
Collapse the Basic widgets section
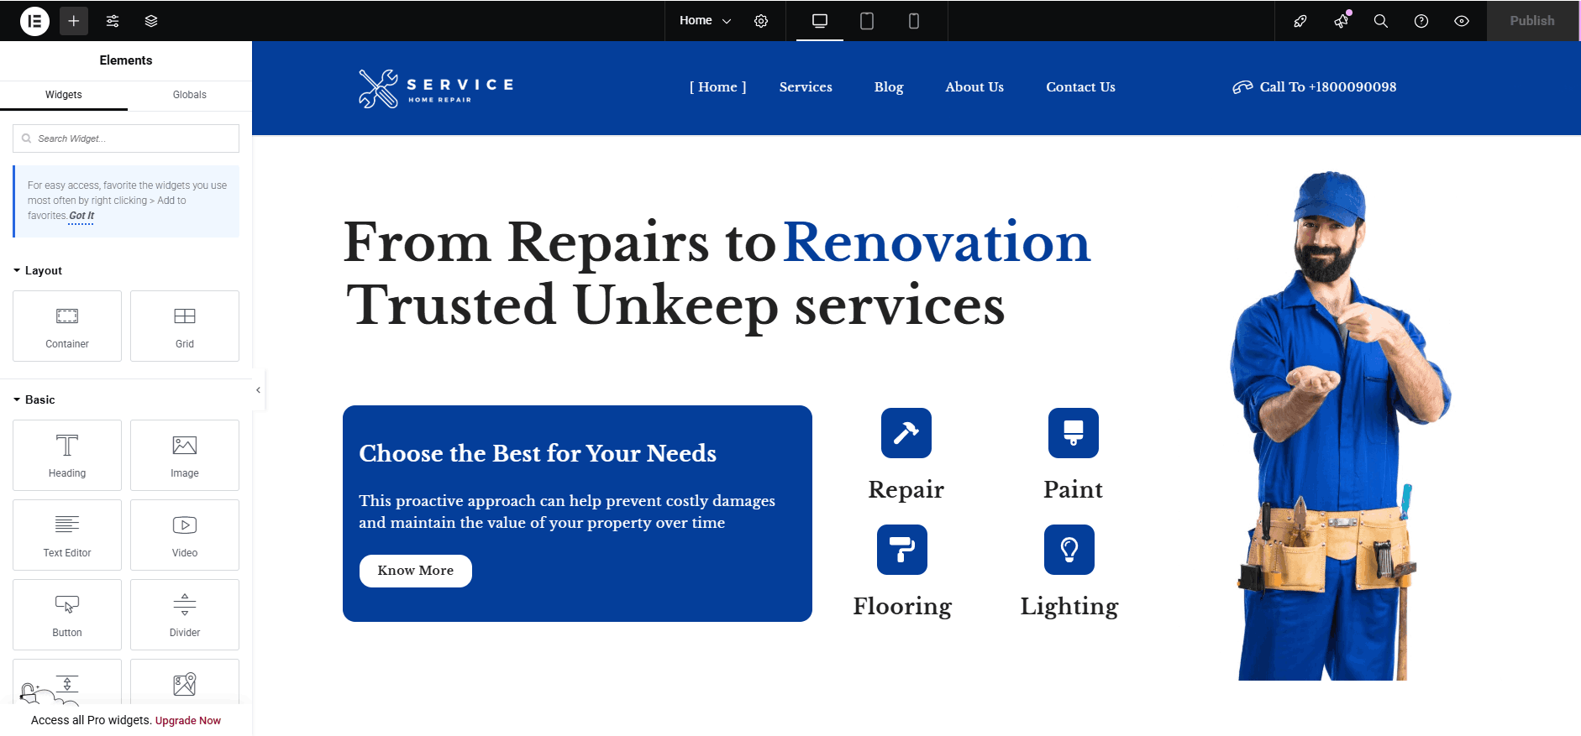click(34, 399)
